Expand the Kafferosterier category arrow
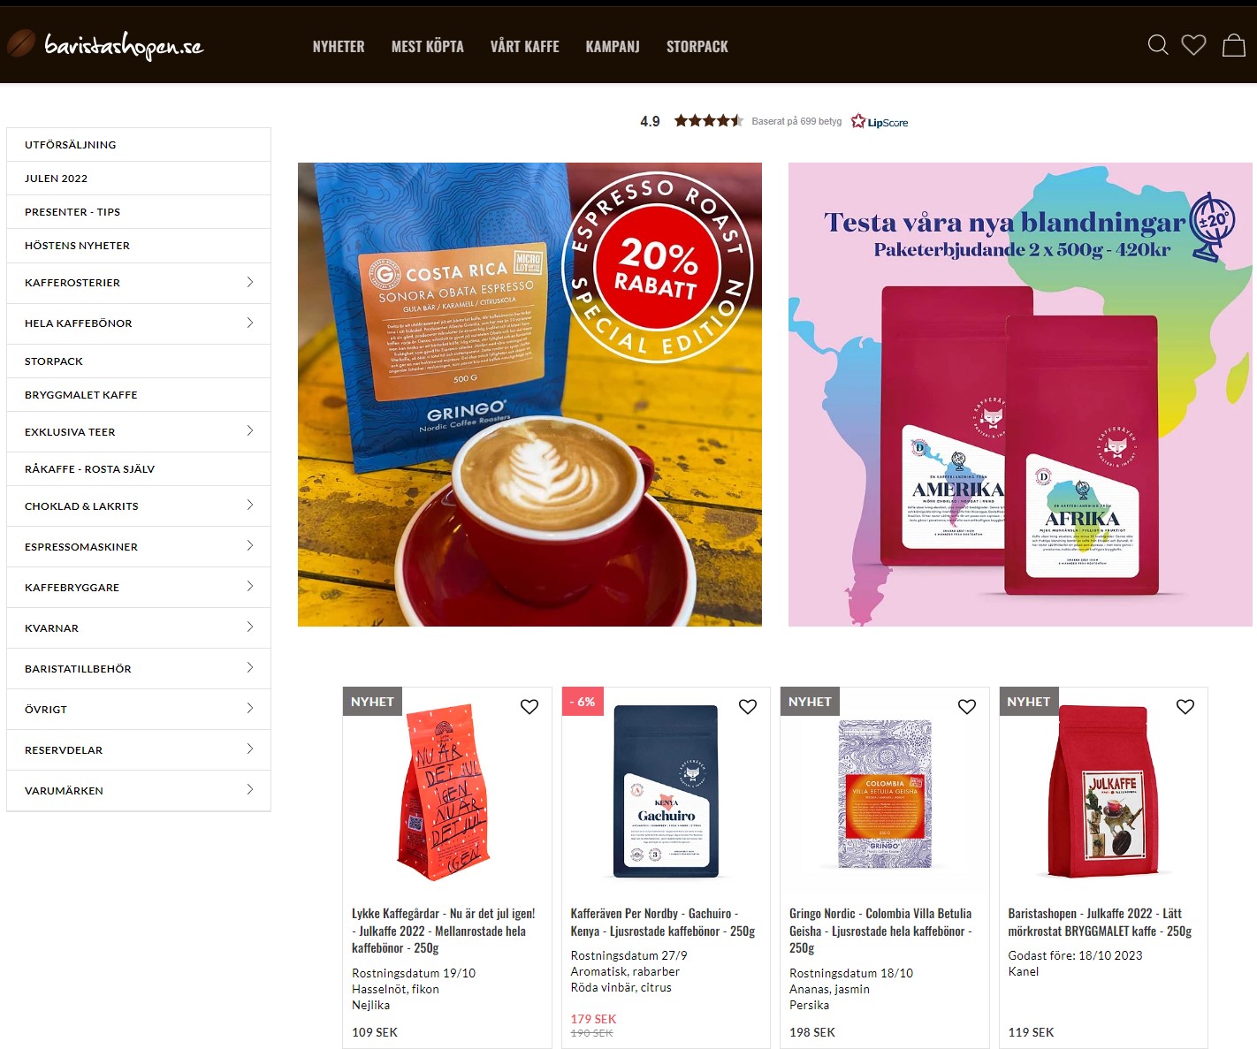 pyautogui.click(x=250, y=282)
